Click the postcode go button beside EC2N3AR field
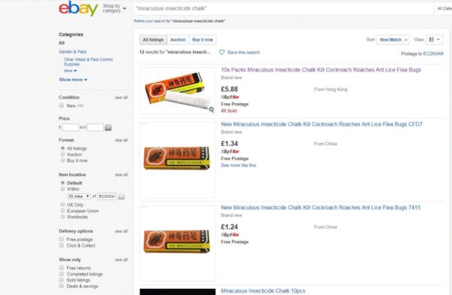The width and height of the screenshot is (452, 295). click(x=121, y=196)
